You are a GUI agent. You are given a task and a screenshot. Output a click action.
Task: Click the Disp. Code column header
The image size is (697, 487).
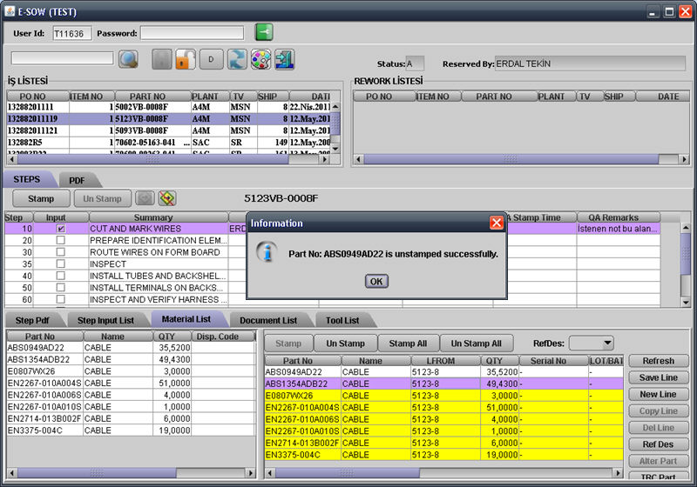tap(223, 337)
